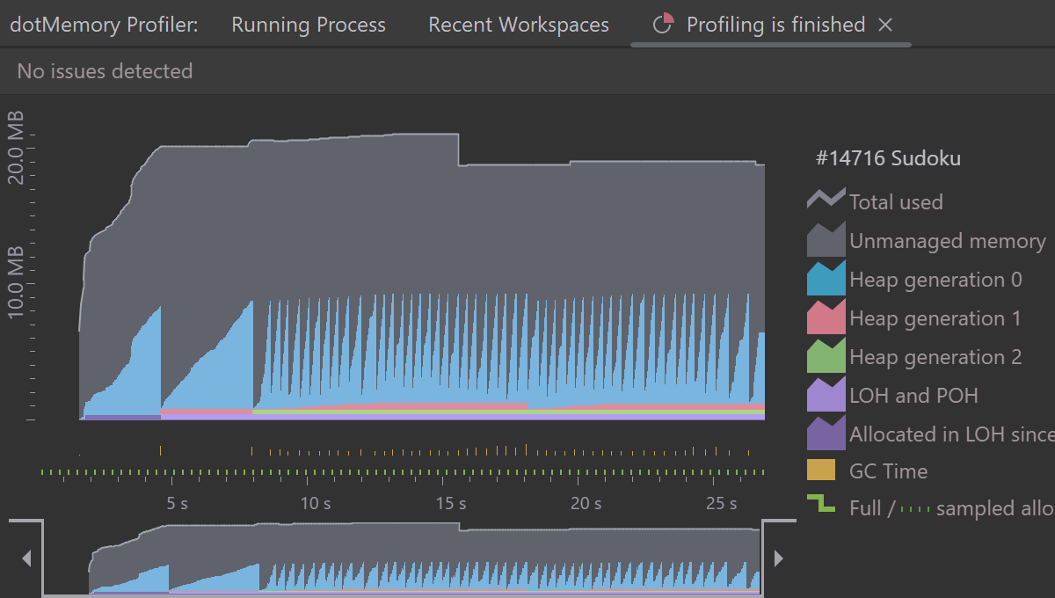Close the Profiling is finished tab

click(x=885, y=25)
